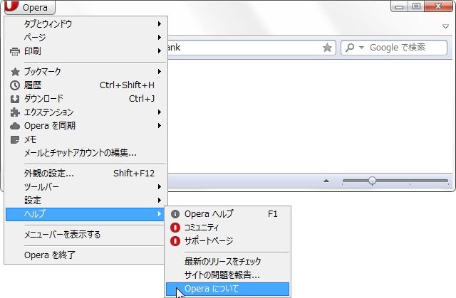The width and height of the screenshot is (456, 298).
Task: Choose メールとチャットアカウントの編集...
Action: pos(85,153)
